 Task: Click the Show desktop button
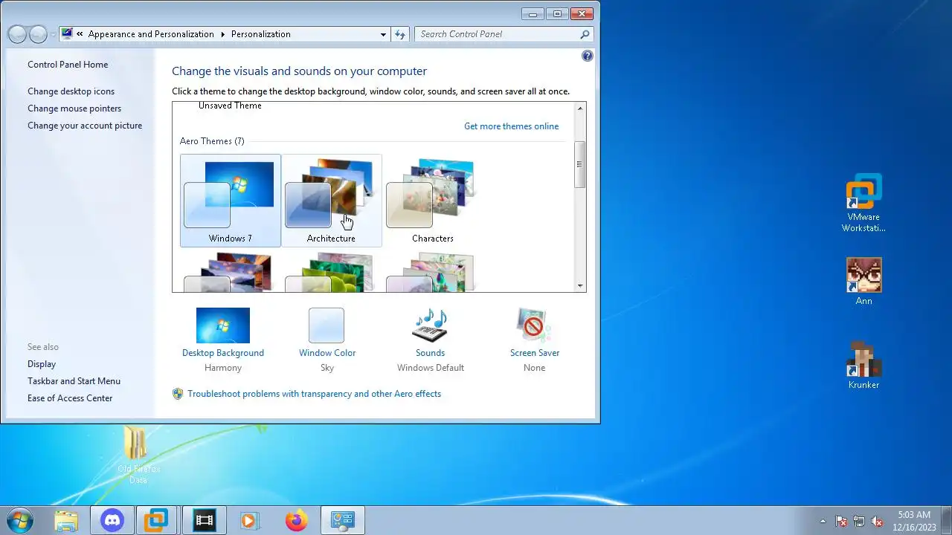coord(946,520)
